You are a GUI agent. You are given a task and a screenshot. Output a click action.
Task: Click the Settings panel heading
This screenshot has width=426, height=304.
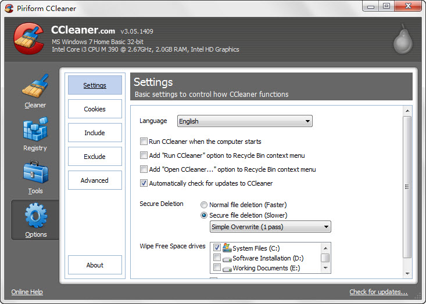click(153, 82)
